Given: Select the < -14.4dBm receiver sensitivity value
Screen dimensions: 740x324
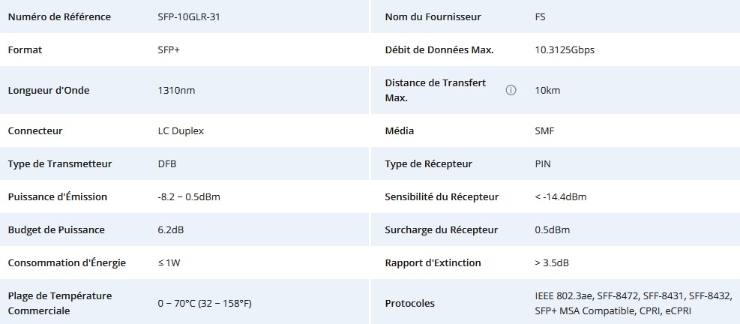Looking at the screenshot, I should pyautogui.click(x=561, y=196).
